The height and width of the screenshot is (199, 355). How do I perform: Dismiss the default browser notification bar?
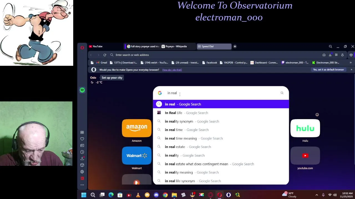coord(351,70)
